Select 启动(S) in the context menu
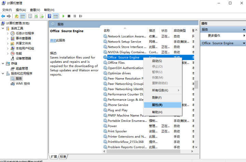246x162 pixels. click(x=157, y=60)
